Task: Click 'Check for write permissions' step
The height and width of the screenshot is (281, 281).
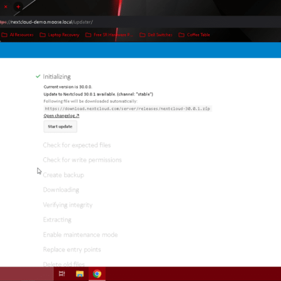Action: click(x=82, y=160)
